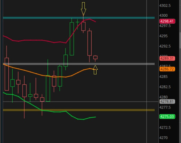Screen dimensions: 181x143
Task: Click the gray 4278.81 crosshair price label
Action: point(167,102)
